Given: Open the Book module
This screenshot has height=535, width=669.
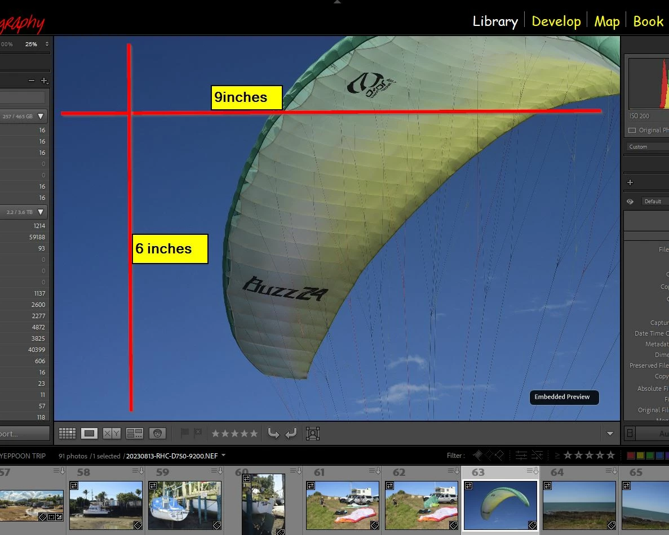Looking at the screenshot, I should pyautogui.click(x=648, y=21).
